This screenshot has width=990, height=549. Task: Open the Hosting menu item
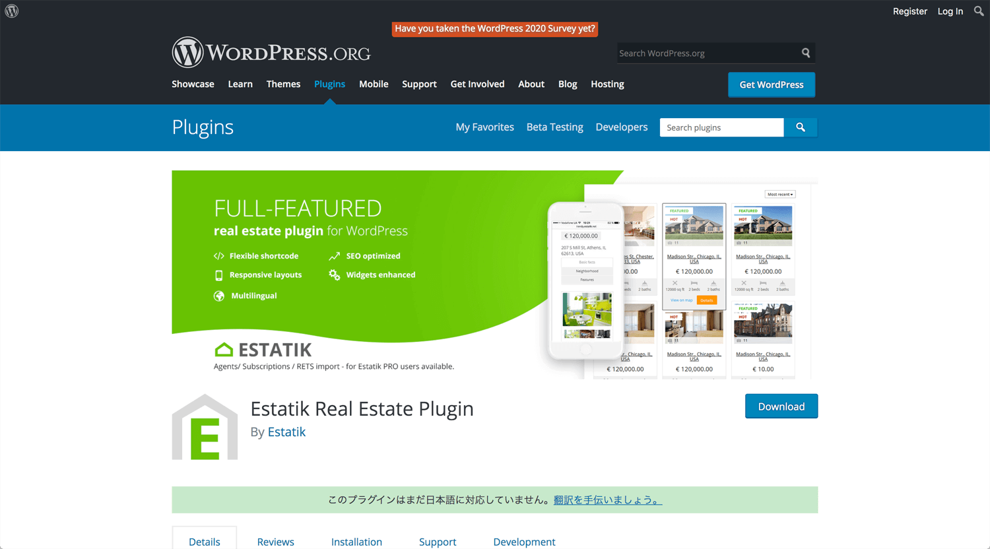pos(607,84)
